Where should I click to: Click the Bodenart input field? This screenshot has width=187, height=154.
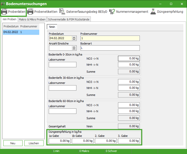click(x=110, y=48)
